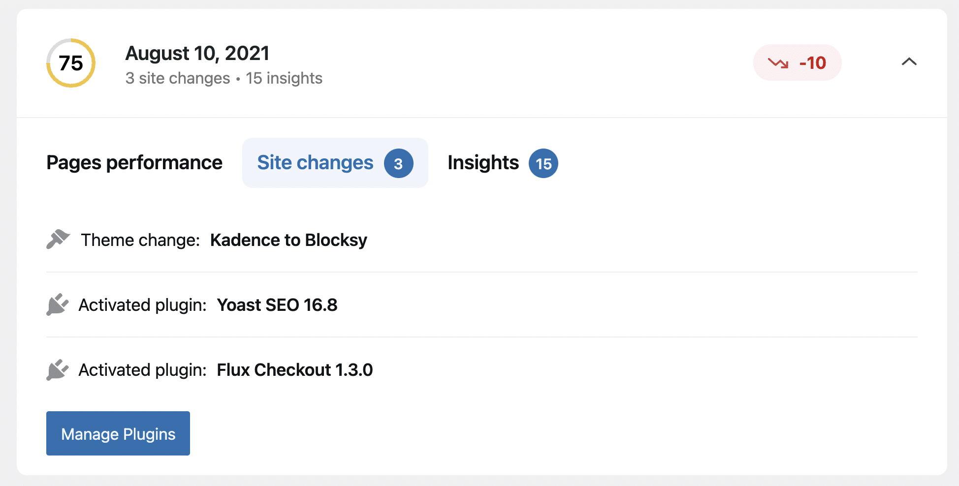Click the Yoast SEO 16.8 entry
The image size is (959, 486).
(x=277, y=305)
